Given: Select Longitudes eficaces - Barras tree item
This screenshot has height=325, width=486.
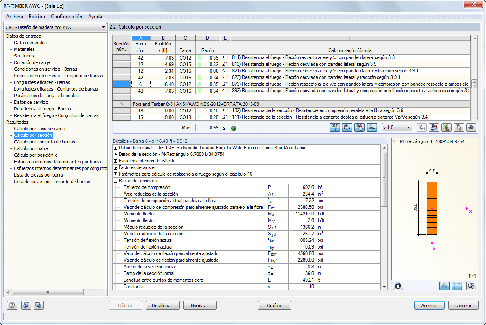Looking at the screenshot, I should 42,82.
